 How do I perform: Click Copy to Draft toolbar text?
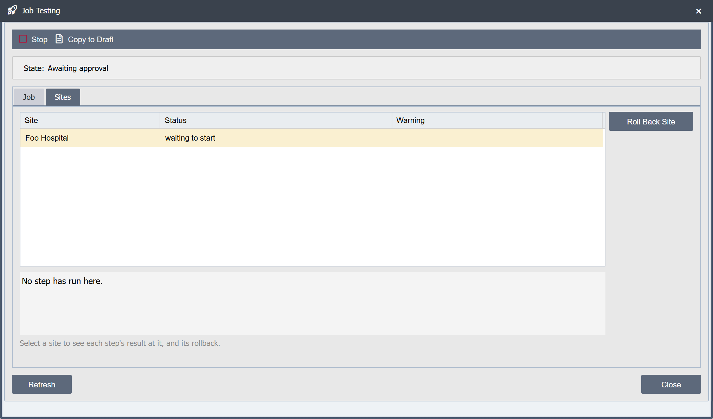(x=90, y=39)
